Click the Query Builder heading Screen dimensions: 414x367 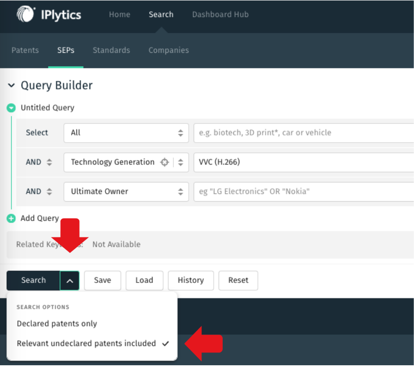pos(57,85)
